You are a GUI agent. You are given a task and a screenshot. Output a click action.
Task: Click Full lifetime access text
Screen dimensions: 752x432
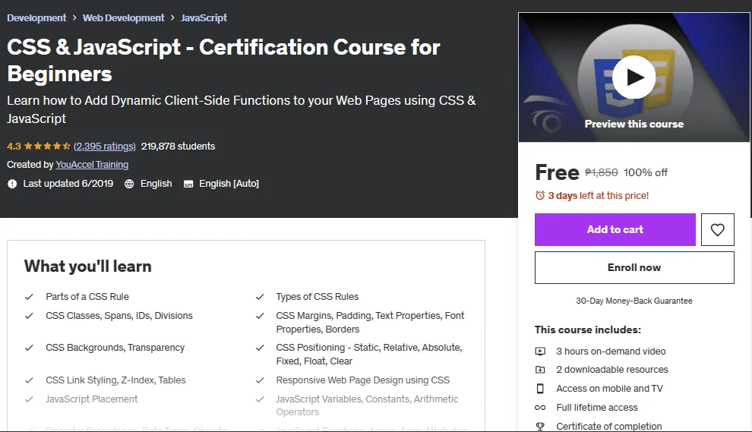[x=597, y=408]
